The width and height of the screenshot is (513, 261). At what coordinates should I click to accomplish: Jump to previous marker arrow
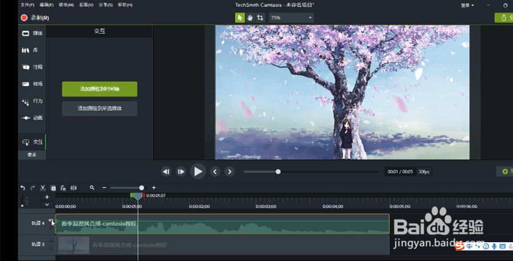215,172
